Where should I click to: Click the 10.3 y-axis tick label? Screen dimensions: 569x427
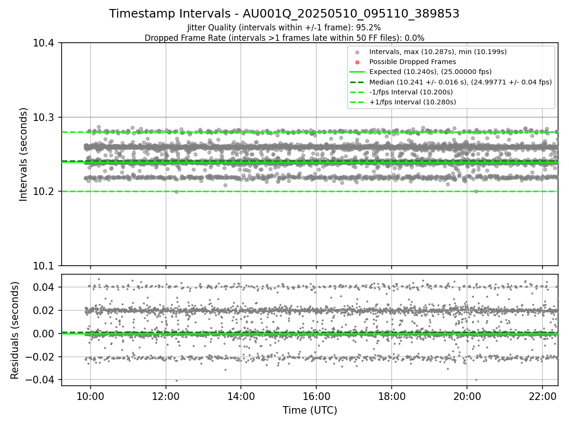click(45, 117)
